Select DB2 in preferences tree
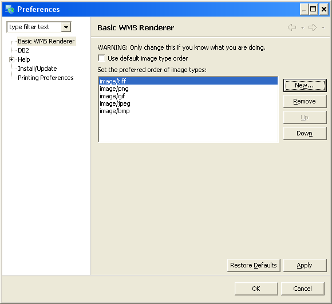 point(23,50)
